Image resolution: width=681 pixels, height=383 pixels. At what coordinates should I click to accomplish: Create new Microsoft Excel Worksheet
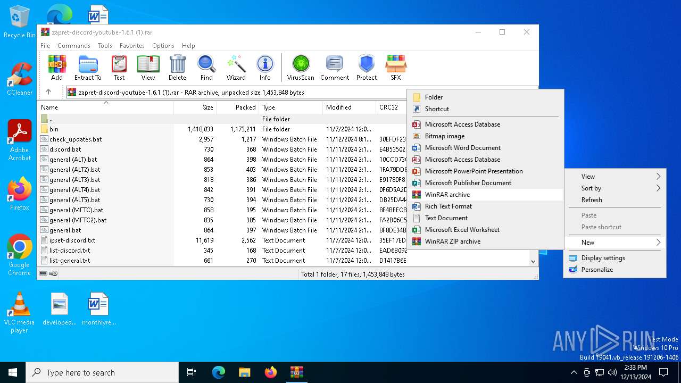pos(485,230)
